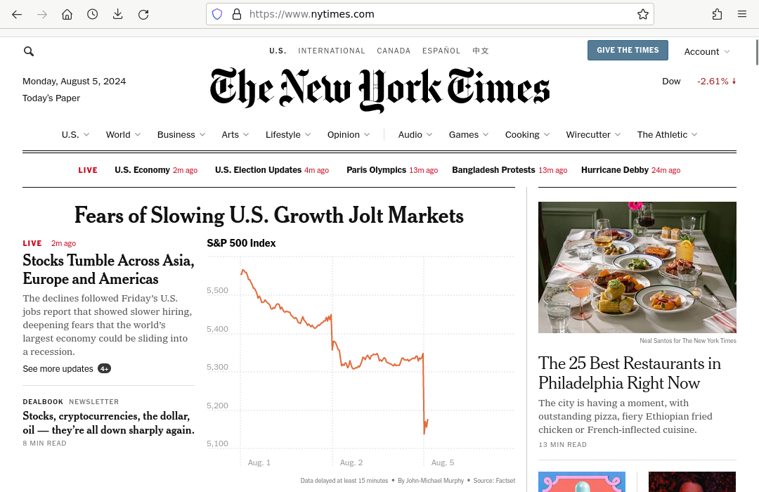Viewport: 759px width, 492px height.
Task: Open the extensions puzzle icon
Action: [x=717, y=14]
